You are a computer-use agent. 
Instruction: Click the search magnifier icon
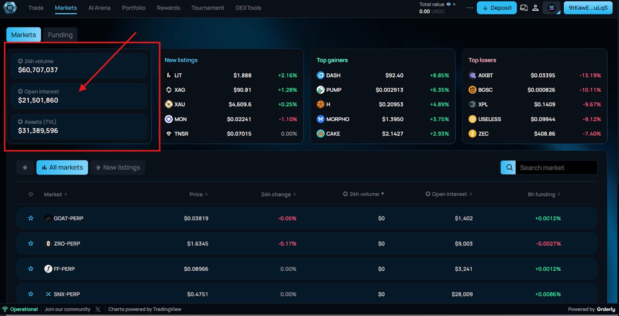point(509,167)
